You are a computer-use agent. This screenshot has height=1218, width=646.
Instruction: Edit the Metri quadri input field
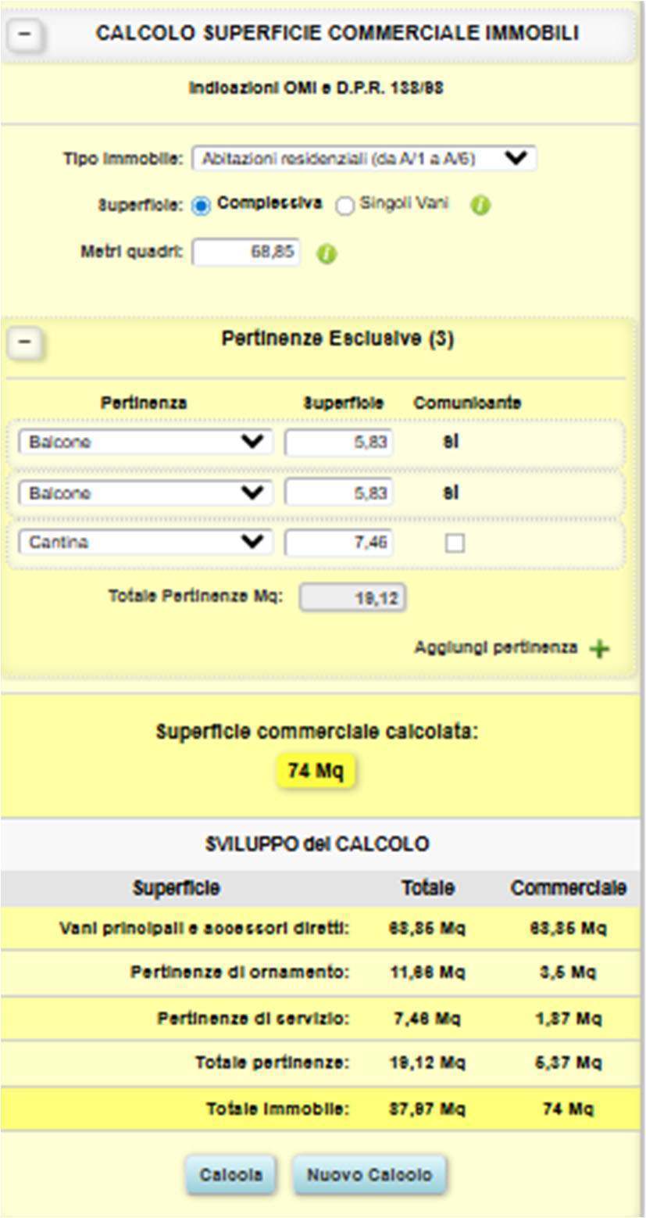246,253
